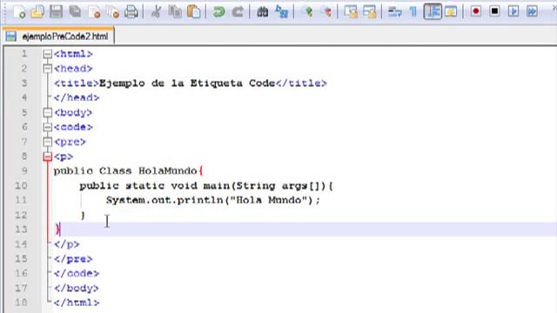Viewport: 557px width, 313px height.
Task: Click the red opening brace after HolaMundo
Action: click(201, 171)
